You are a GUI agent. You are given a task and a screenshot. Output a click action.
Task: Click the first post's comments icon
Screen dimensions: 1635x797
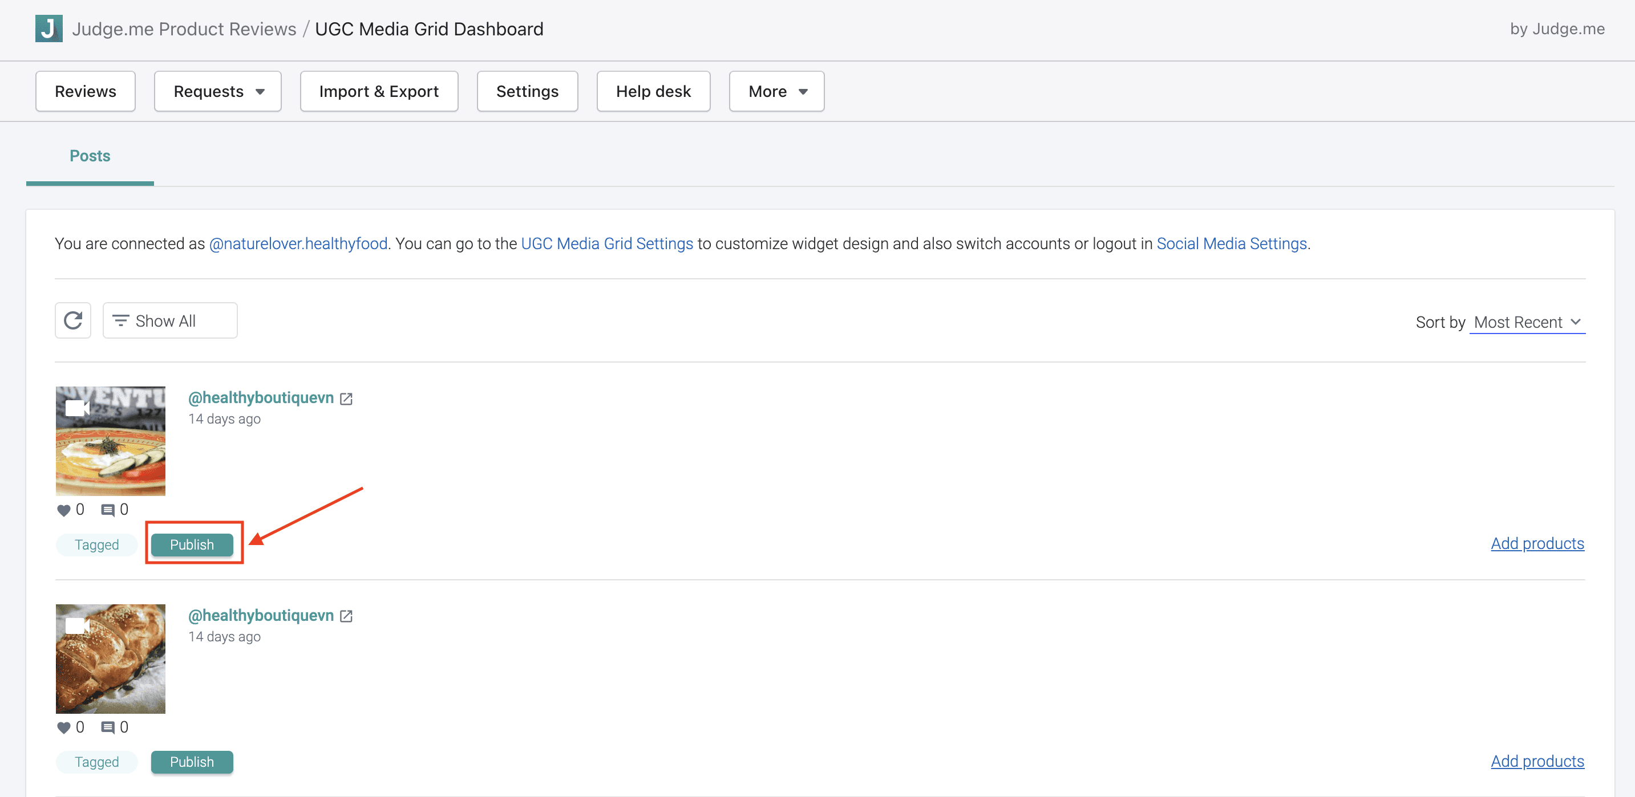click(x=108, y=510)
